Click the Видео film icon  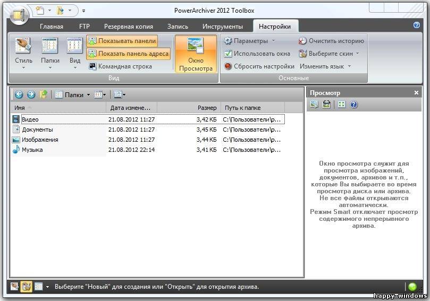tap(16, 119)
